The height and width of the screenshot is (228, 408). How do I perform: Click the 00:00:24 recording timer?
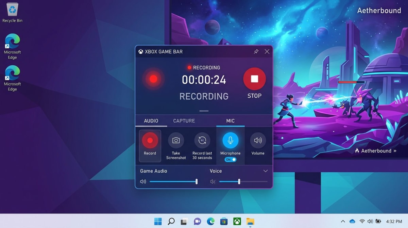[204, 80]
